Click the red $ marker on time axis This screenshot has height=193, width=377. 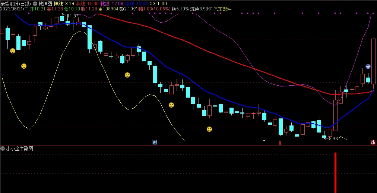(280, 143)
